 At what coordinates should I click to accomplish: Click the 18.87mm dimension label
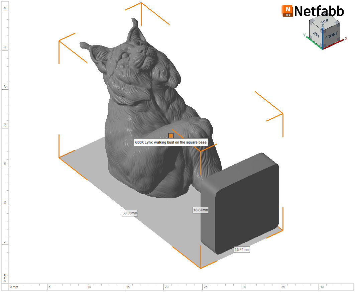pyautogui.click(x=201, y=210)
